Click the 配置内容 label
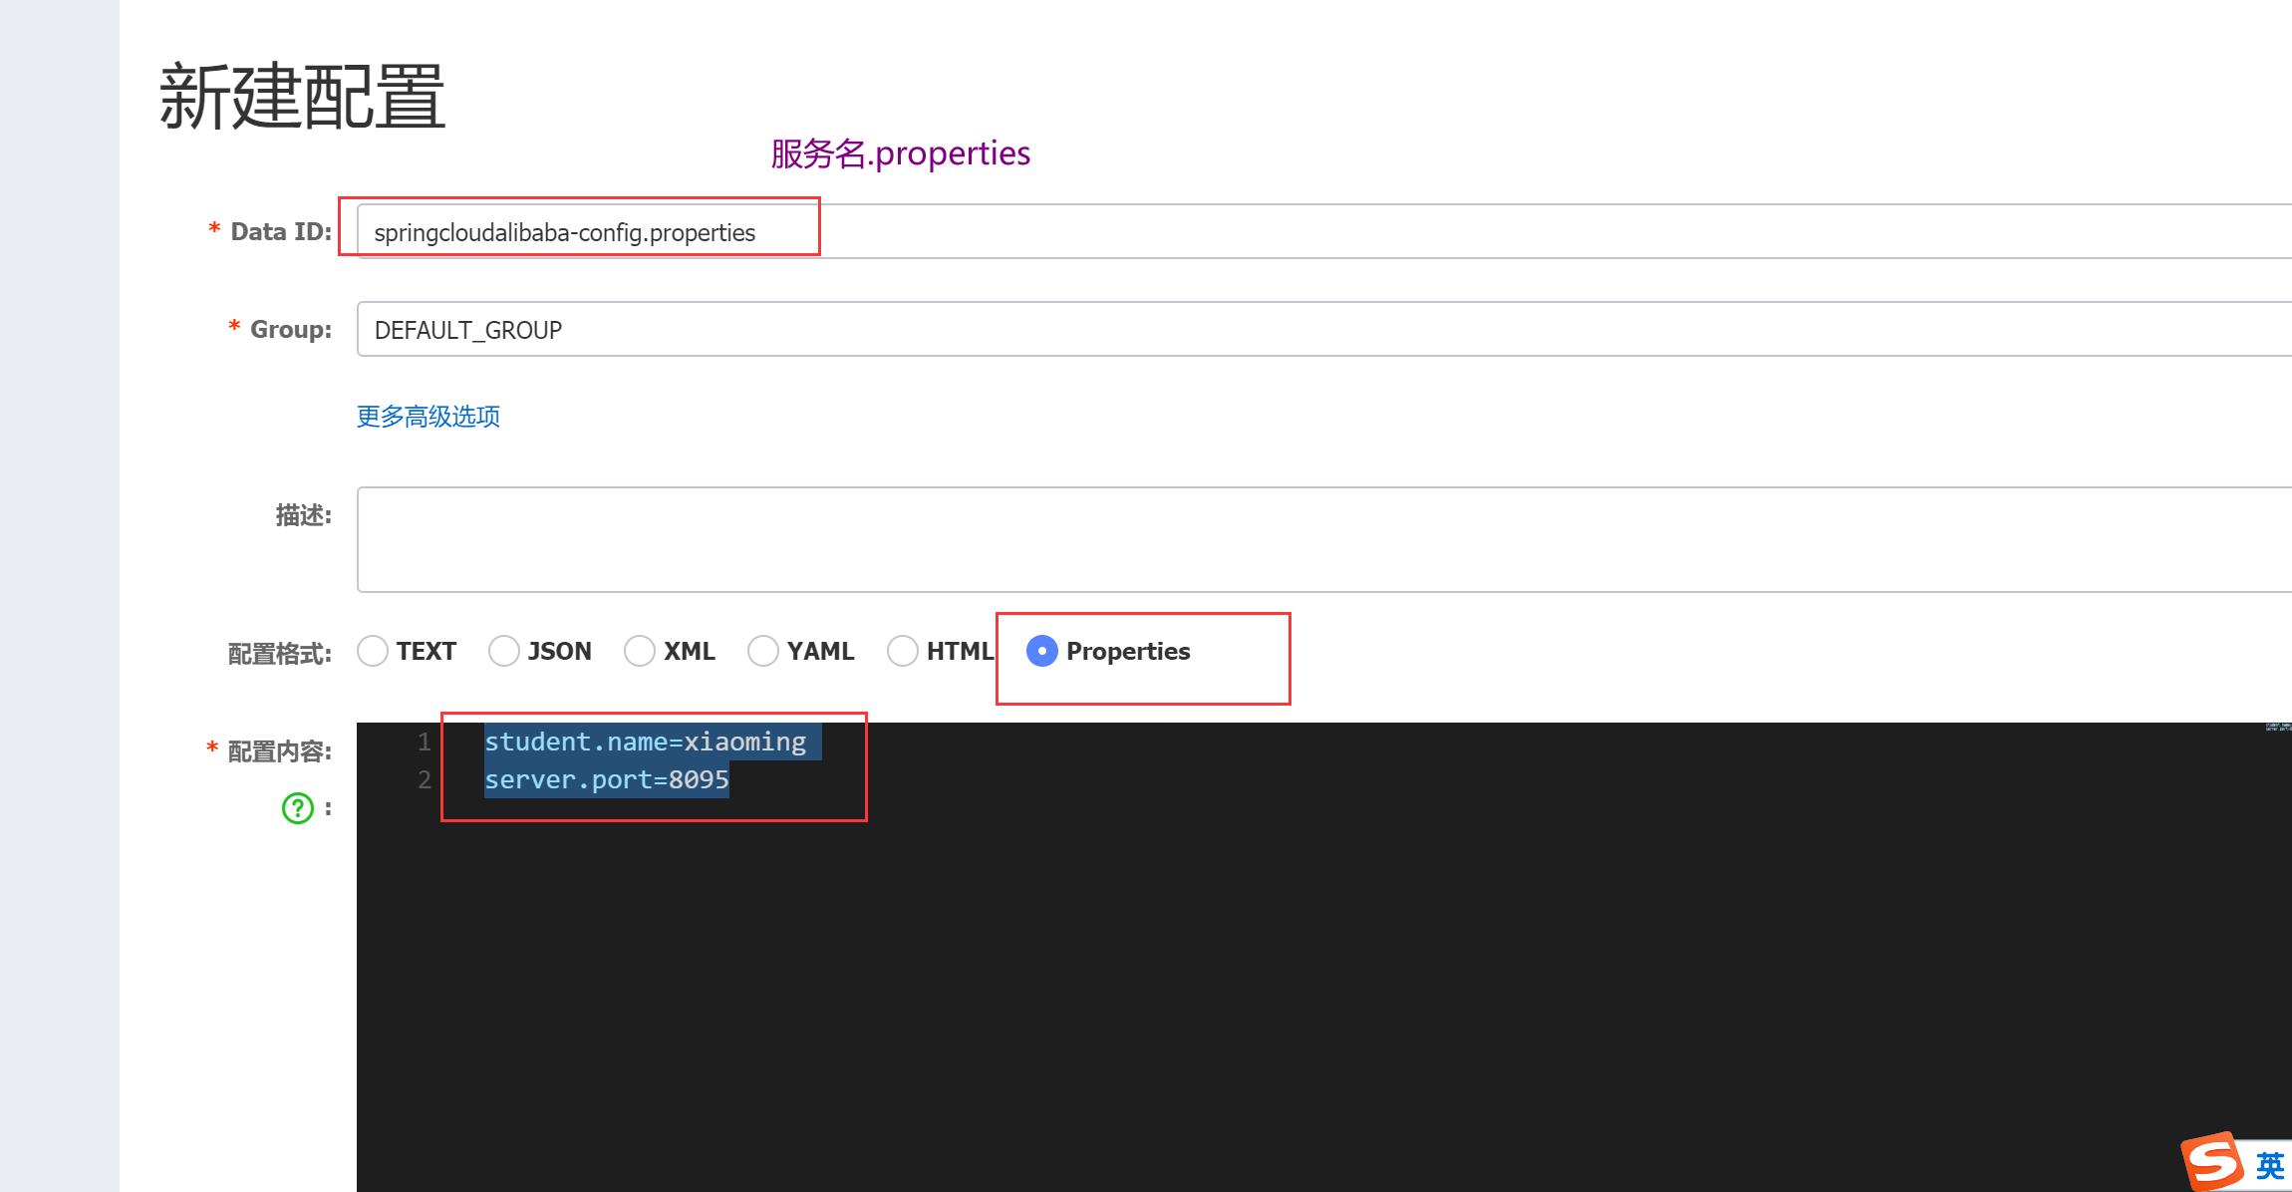The image size is (2292, 1192). (280, 751)
